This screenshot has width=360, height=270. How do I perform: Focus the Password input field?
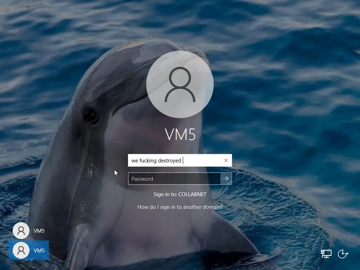coord(174,179)
